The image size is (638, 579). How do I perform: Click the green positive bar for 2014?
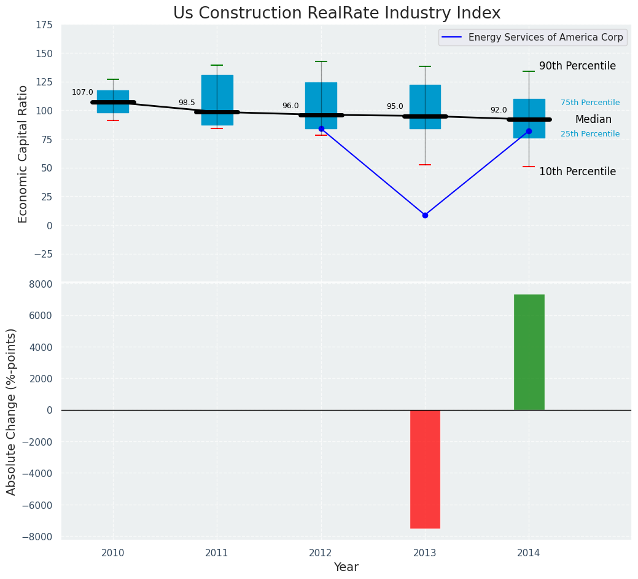coord(529,352)
